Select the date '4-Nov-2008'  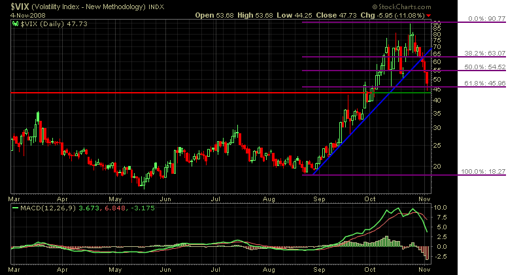pos(27,15)
